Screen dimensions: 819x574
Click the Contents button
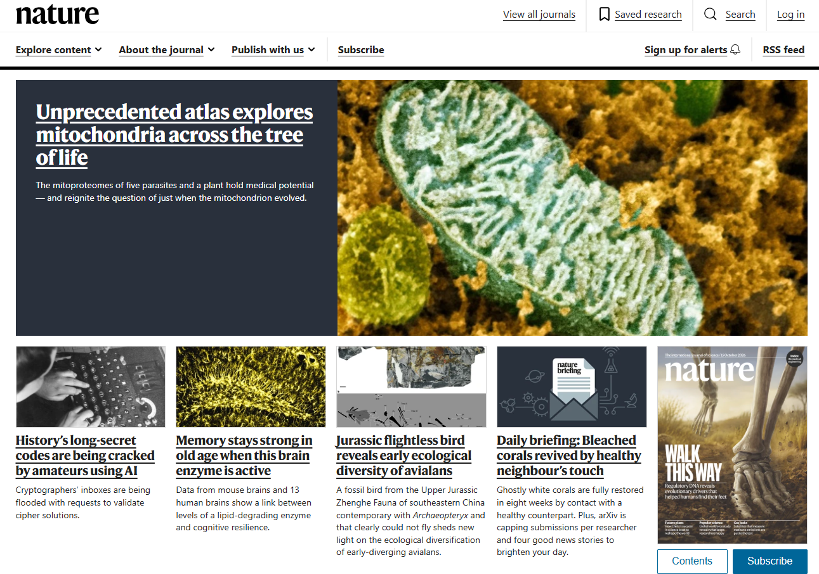(692, 561)
